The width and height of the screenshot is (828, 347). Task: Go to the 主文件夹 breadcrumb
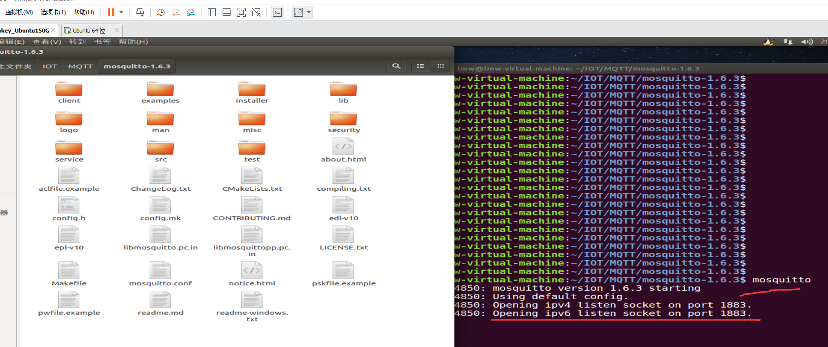click(x=16, y=66)
